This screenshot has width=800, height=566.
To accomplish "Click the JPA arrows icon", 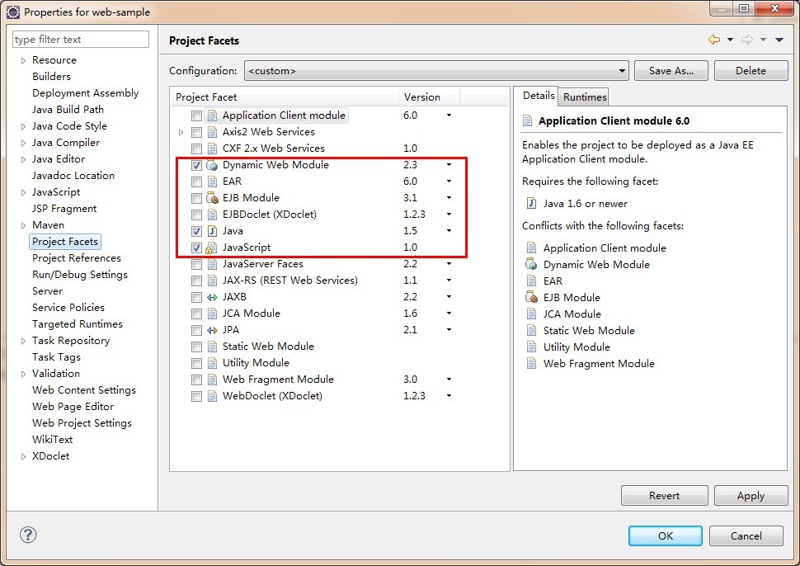I will tap(212, 330).
